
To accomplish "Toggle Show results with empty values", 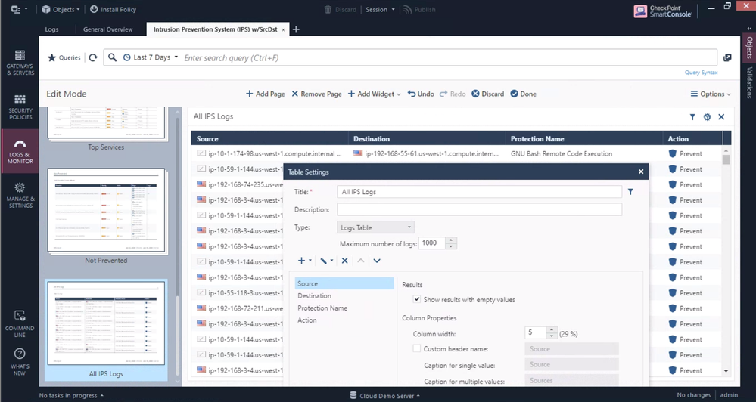I will [416, 299].
